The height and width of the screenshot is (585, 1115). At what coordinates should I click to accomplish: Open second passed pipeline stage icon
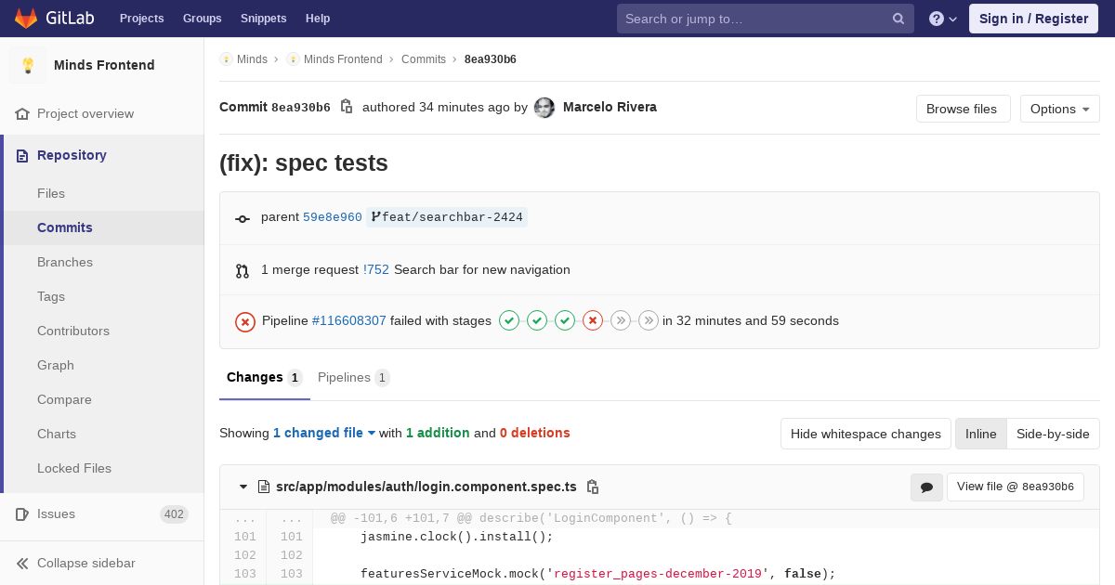pos(537,320)
